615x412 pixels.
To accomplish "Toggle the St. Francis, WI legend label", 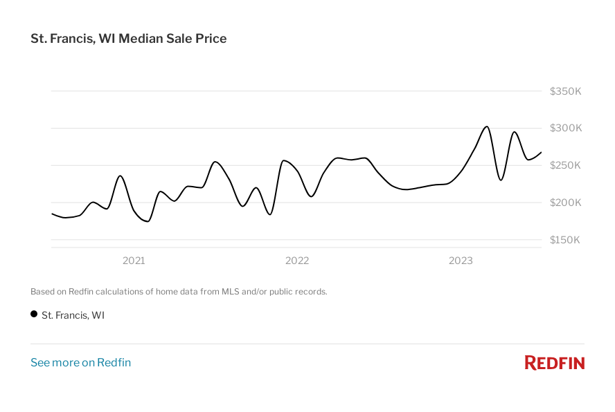I will 73,315.
